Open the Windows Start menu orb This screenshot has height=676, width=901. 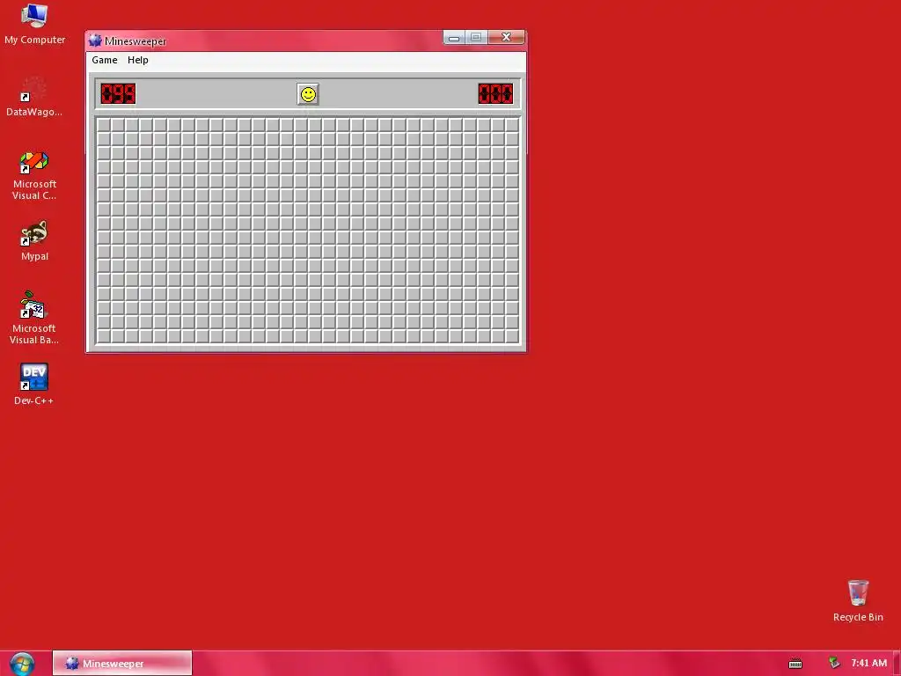pos(22,664)
